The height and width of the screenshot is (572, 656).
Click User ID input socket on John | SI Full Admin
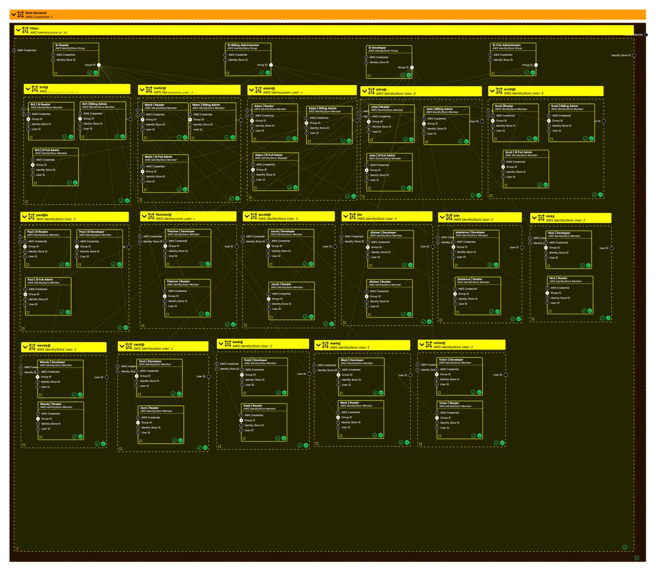pyautogui.click(x=368, y=180)
